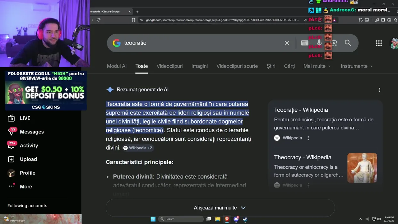Clear the teocratie search query
Screen dimensions: 398x224
click(x=287, y=43)
